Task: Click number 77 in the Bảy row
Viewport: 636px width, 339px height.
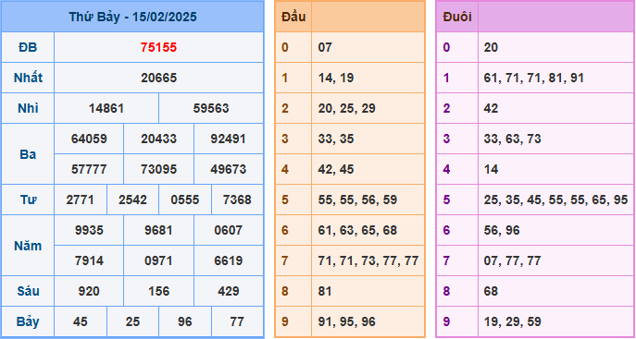Action: tap(237, 321)
